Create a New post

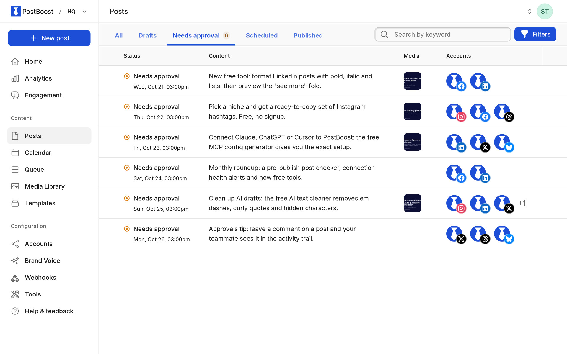(x=49, y=38)
